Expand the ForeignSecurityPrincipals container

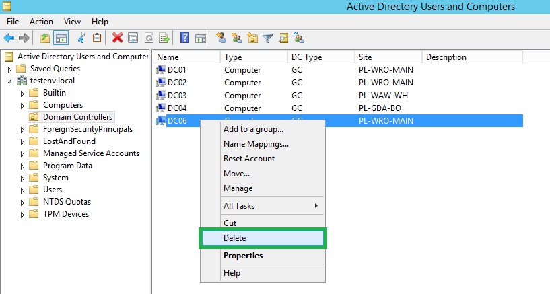click(x=22, y=130)
